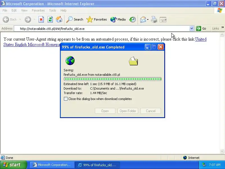The width and height of the screenshot is (225, 169).
Task: Click the transfer rate value 1.44 MB/Sec
Action: [x=99, y=93]
